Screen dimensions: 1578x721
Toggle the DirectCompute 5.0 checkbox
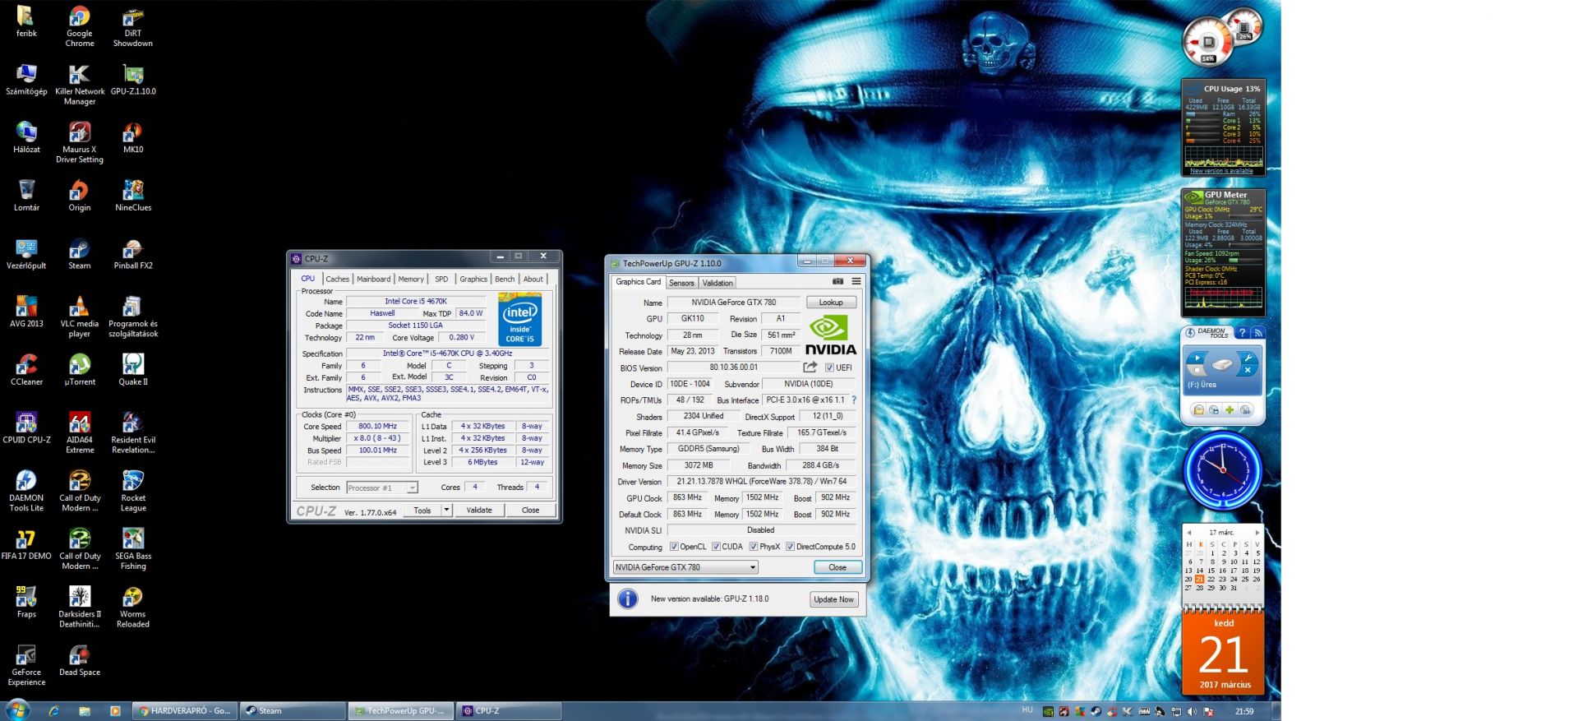point(790,547)
